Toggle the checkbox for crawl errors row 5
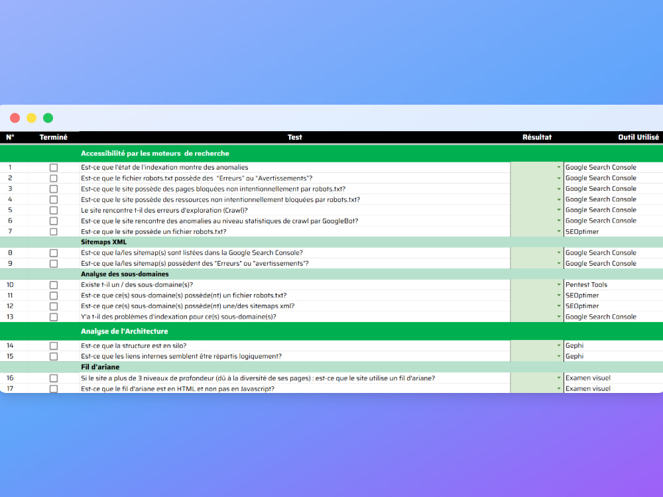This screenshot has width=663, height=497. 54,210
